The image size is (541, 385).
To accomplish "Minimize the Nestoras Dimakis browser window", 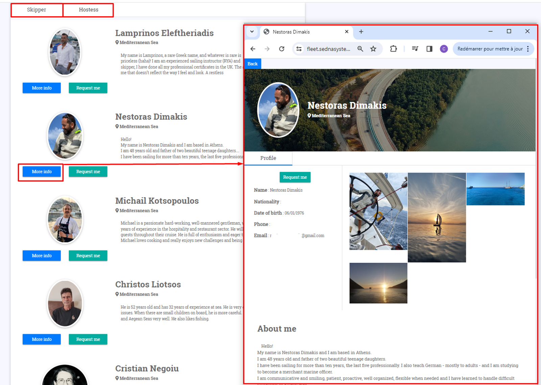I will [x=490, y=31].
